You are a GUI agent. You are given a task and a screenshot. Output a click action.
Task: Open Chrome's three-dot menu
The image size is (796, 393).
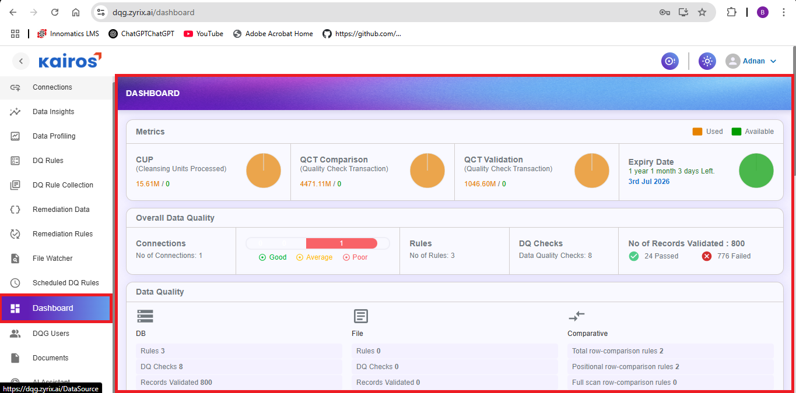783,12
